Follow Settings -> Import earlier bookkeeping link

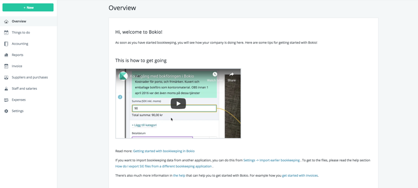pos(271,160)
